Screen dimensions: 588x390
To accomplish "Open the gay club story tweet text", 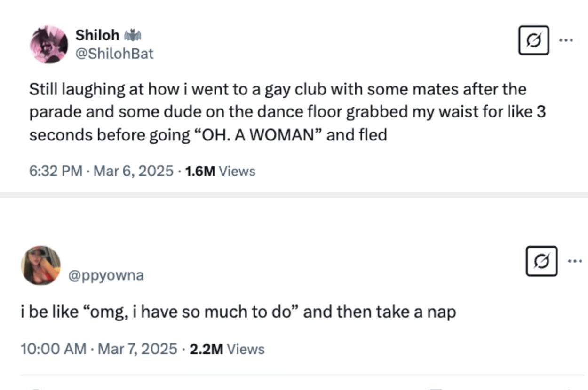I will [x=287, y=112].
